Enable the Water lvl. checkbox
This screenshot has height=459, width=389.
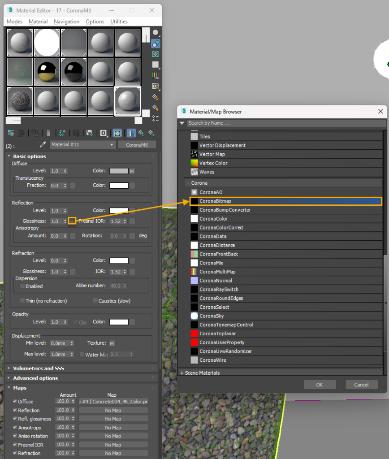[x=82, y=354]
